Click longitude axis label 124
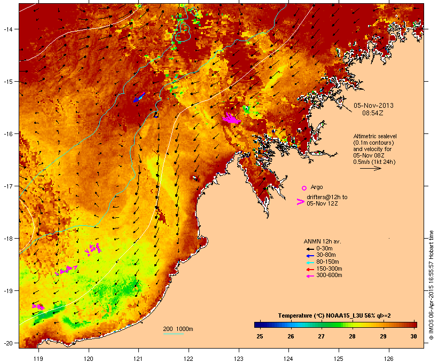This screenshot has width=438, height=363. (x=288, y=359)
